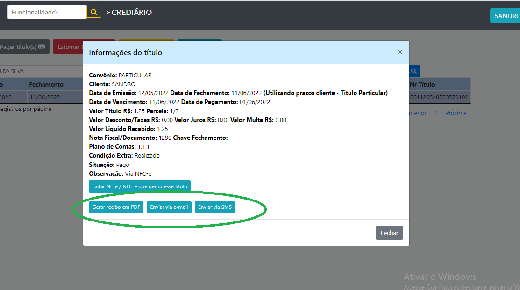Screen dimensions: 520x290
Task: Click the Anterior pagination link
Action: pos(417,113)
